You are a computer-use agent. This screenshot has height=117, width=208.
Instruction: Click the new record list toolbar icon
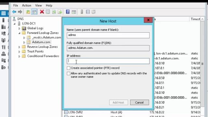click(x=88, y=12)
